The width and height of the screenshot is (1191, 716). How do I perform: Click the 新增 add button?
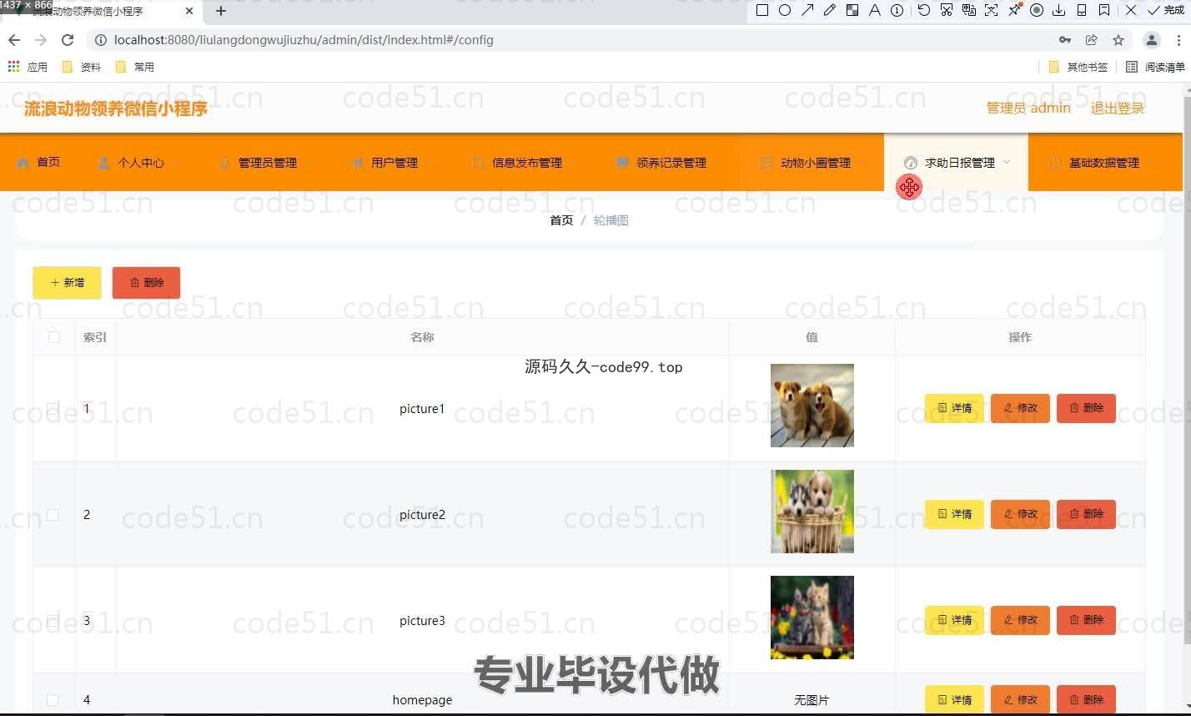[67, 283]
